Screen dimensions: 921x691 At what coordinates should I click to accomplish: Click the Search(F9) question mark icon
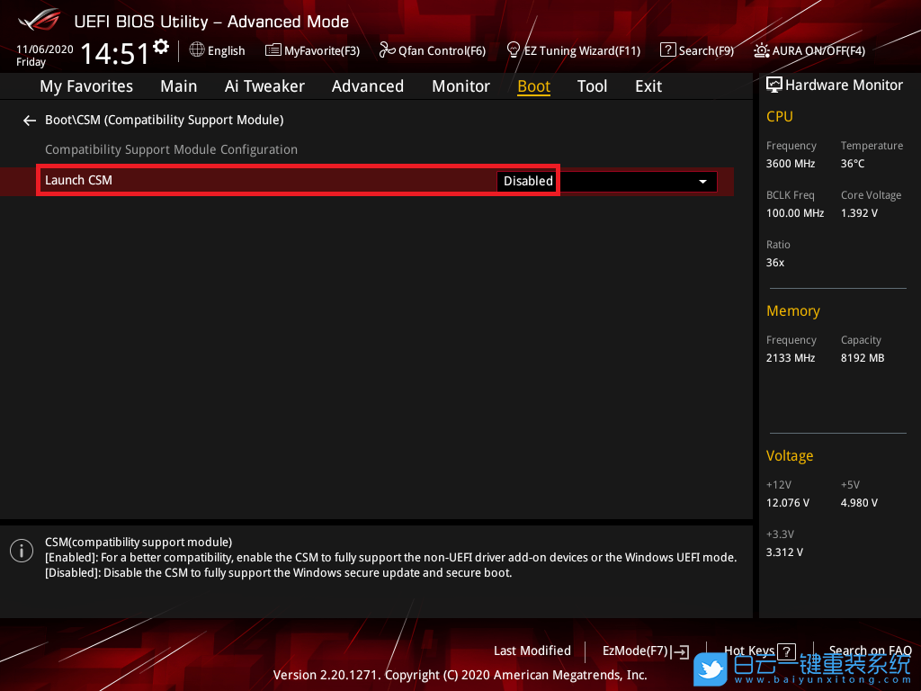coord(667,50)
